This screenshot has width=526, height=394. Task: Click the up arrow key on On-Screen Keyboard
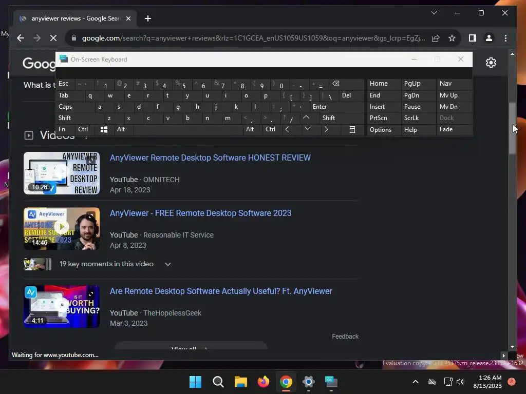[x=306, y=118]
